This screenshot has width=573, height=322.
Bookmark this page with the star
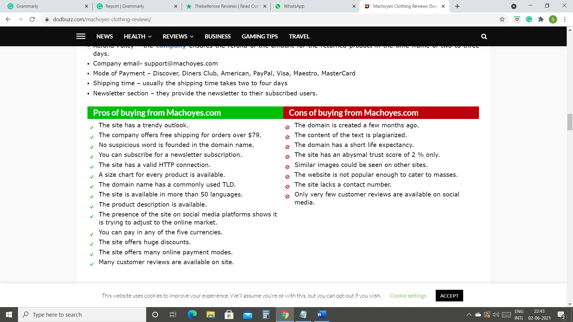click(x=502, y=19)
